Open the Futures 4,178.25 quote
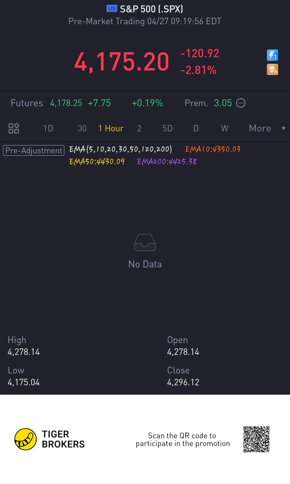 tap(66, 103)
